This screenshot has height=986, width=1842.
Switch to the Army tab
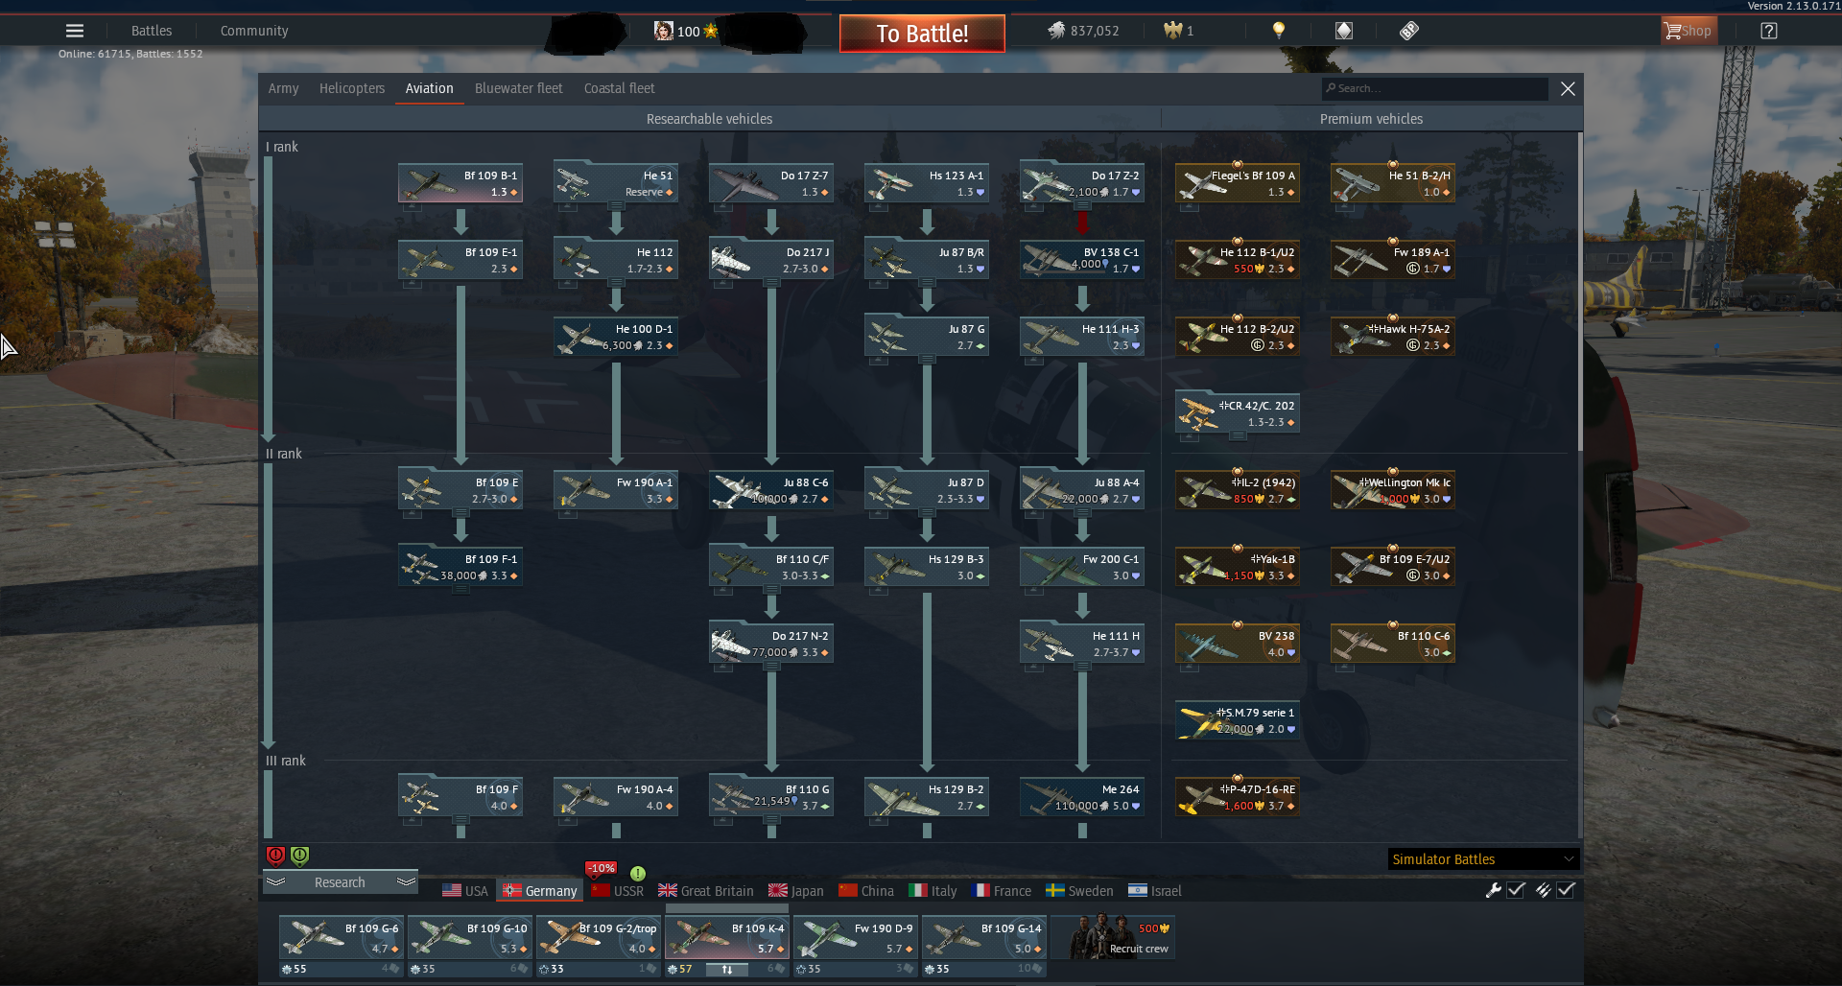point(283,88)
